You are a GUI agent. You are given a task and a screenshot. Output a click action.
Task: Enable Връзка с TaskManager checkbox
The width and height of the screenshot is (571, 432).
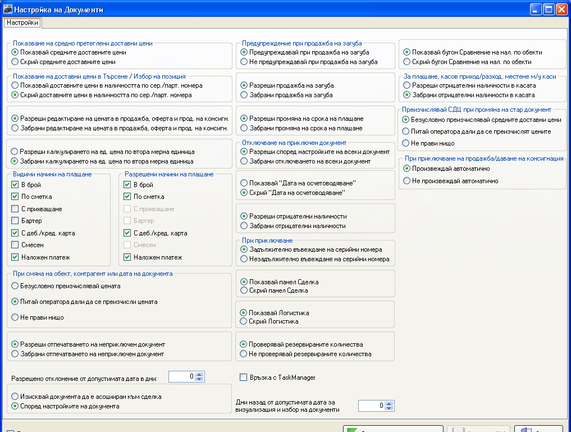[x=243, y=378]
